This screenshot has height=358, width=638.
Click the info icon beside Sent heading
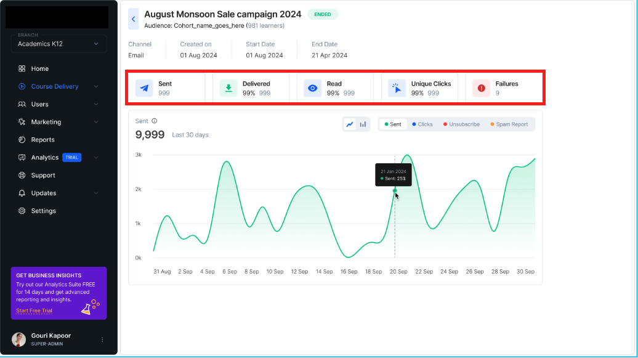(x=154, y=121)
